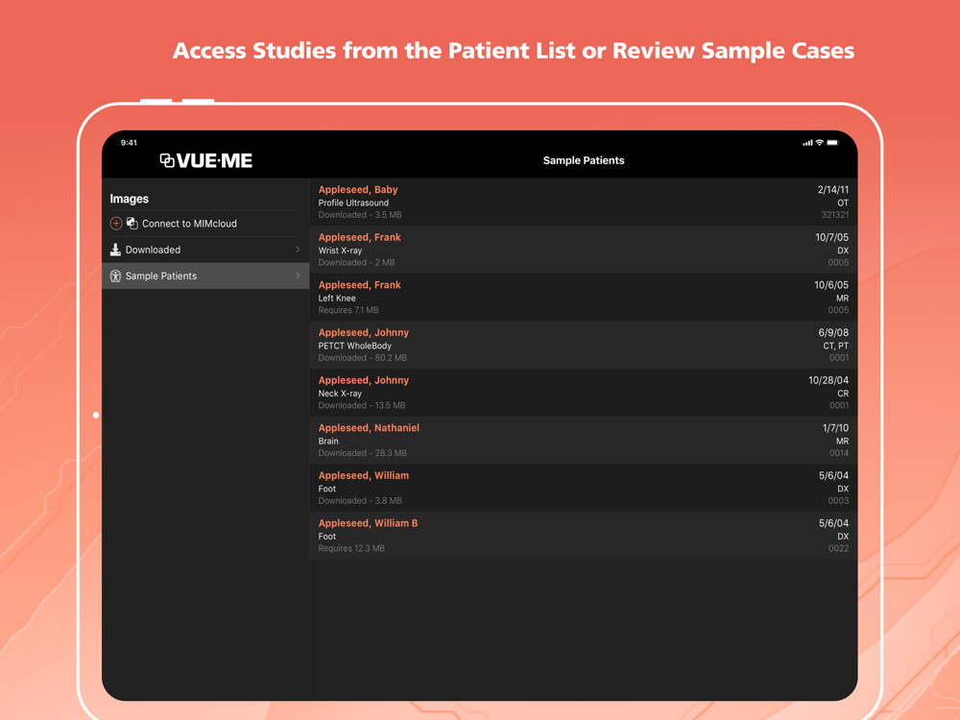960x720 pixels.
Task: Expand the Downloaded row chevron
Action: 298,250
